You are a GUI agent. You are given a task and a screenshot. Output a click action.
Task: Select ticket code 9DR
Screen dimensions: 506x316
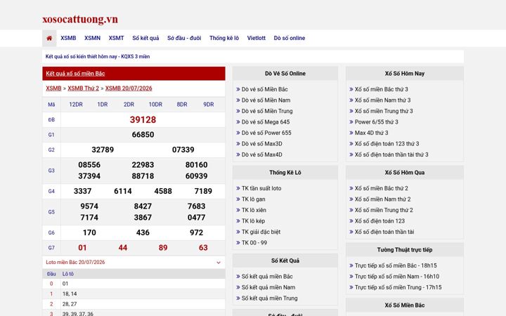tap(209, 105)
